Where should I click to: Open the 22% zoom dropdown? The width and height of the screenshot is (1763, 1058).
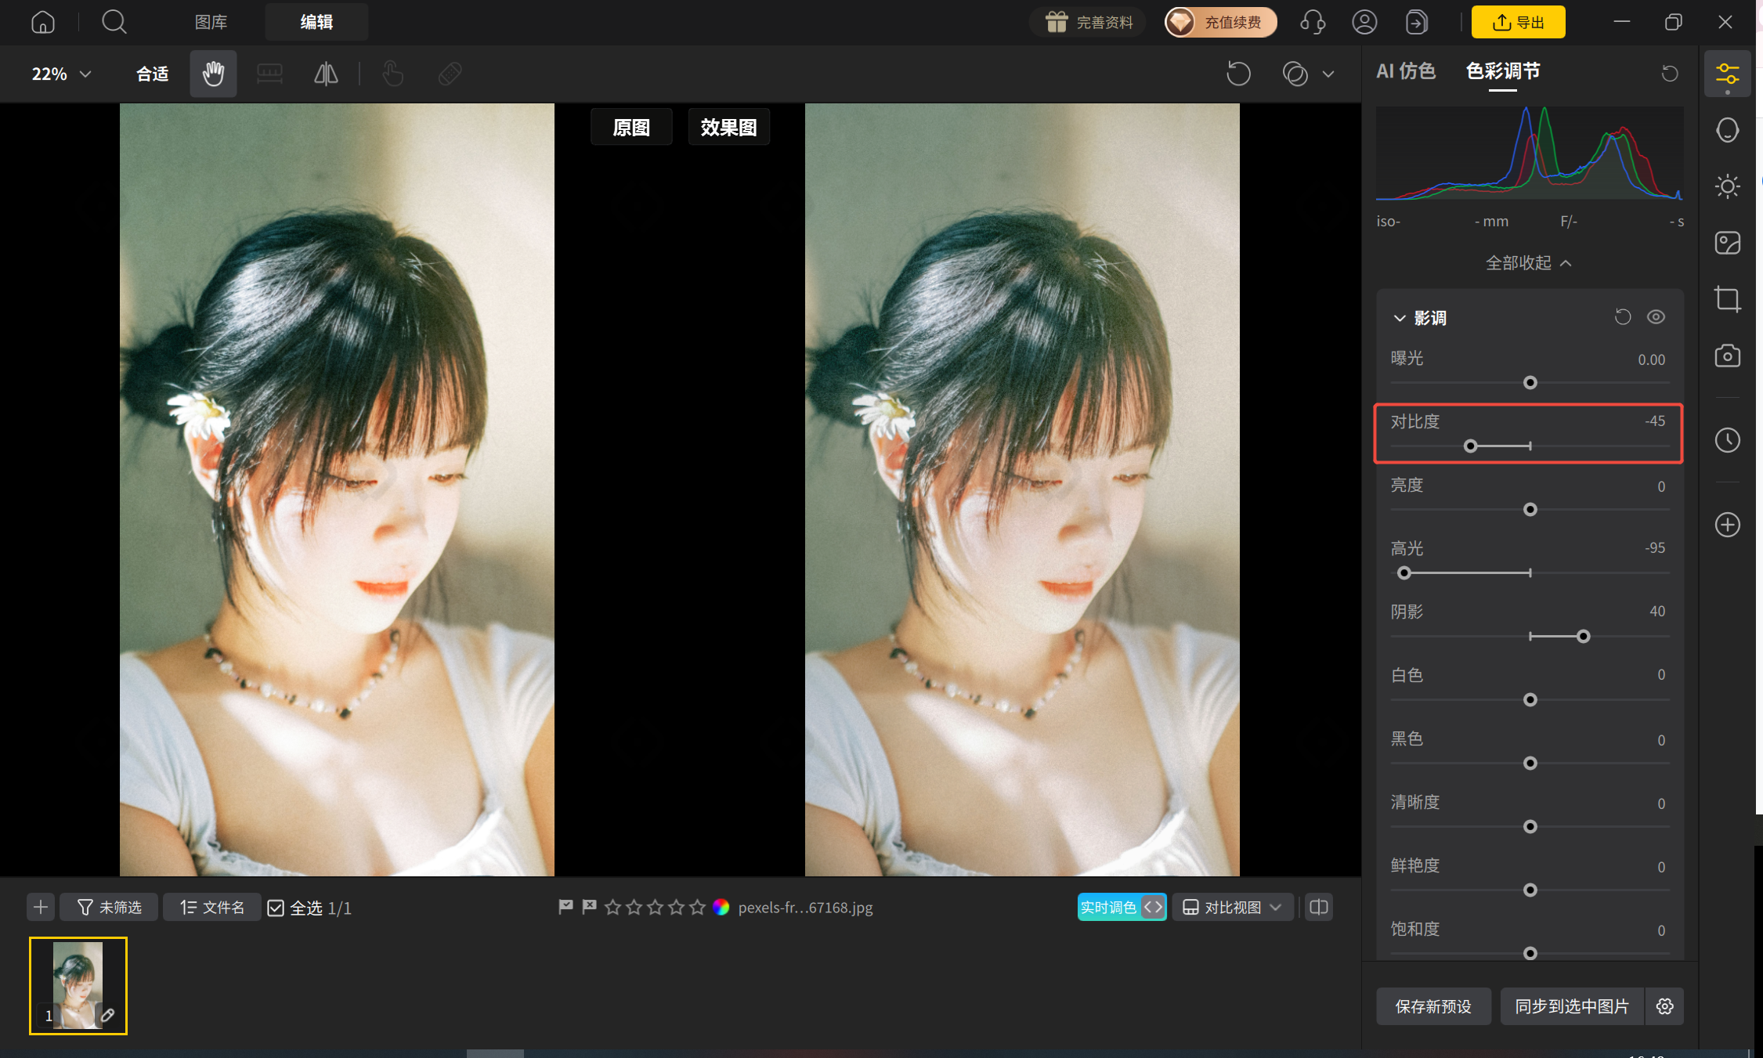coord(61,74)
